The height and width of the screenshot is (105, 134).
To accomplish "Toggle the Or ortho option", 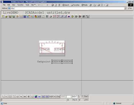I will tap(54, 96).
